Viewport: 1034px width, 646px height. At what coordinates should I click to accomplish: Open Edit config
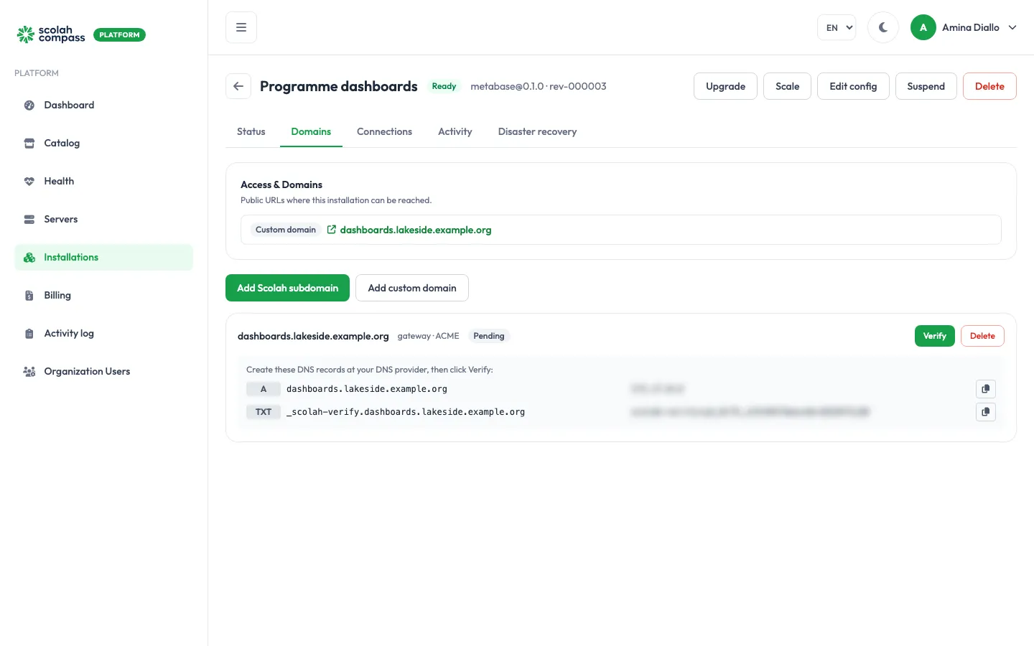click(853, 86)
